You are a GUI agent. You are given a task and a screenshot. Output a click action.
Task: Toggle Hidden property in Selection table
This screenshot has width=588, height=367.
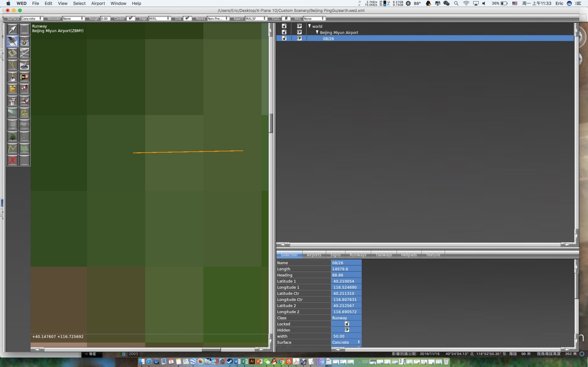coord(347,330)
